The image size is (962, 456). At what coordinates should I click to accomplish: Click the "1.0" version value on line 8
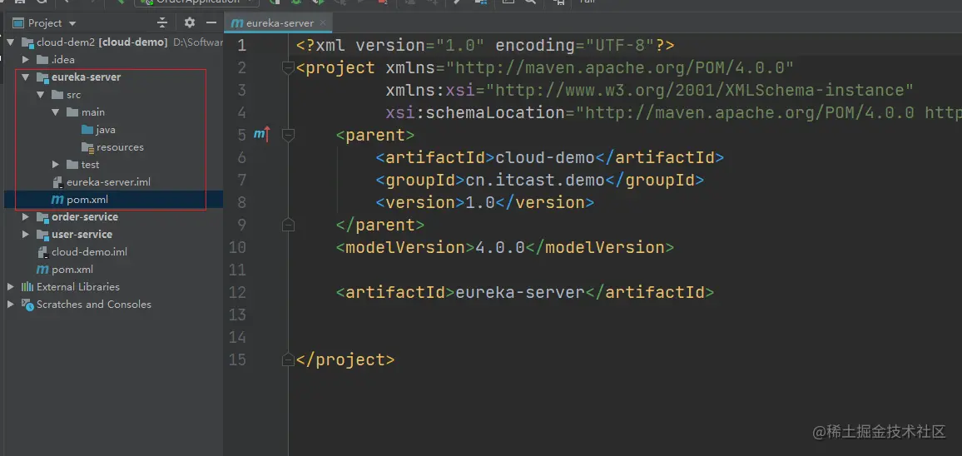480,202
